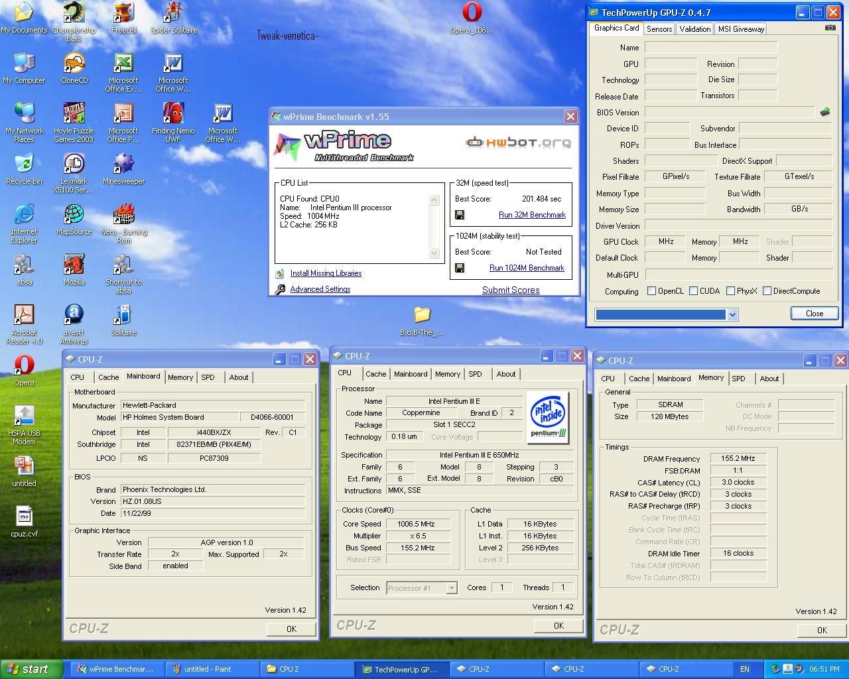
Task: Open Microsoft Office Excel shortcut
Action: [x=123, y=73]
